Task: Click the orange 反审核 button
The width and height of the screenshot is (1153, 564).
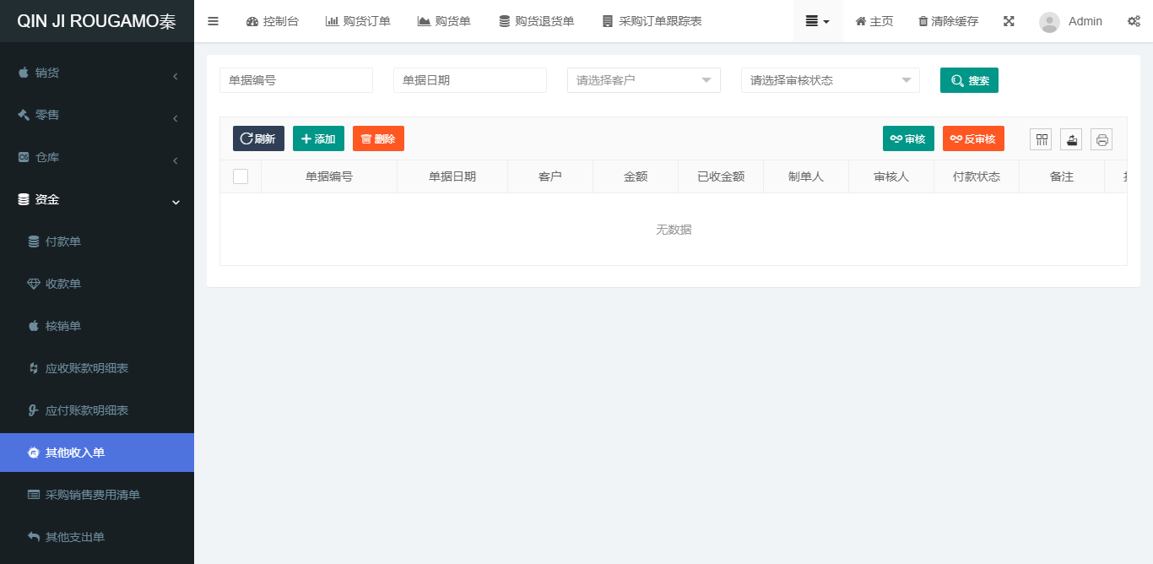Action: click(972, 138)
